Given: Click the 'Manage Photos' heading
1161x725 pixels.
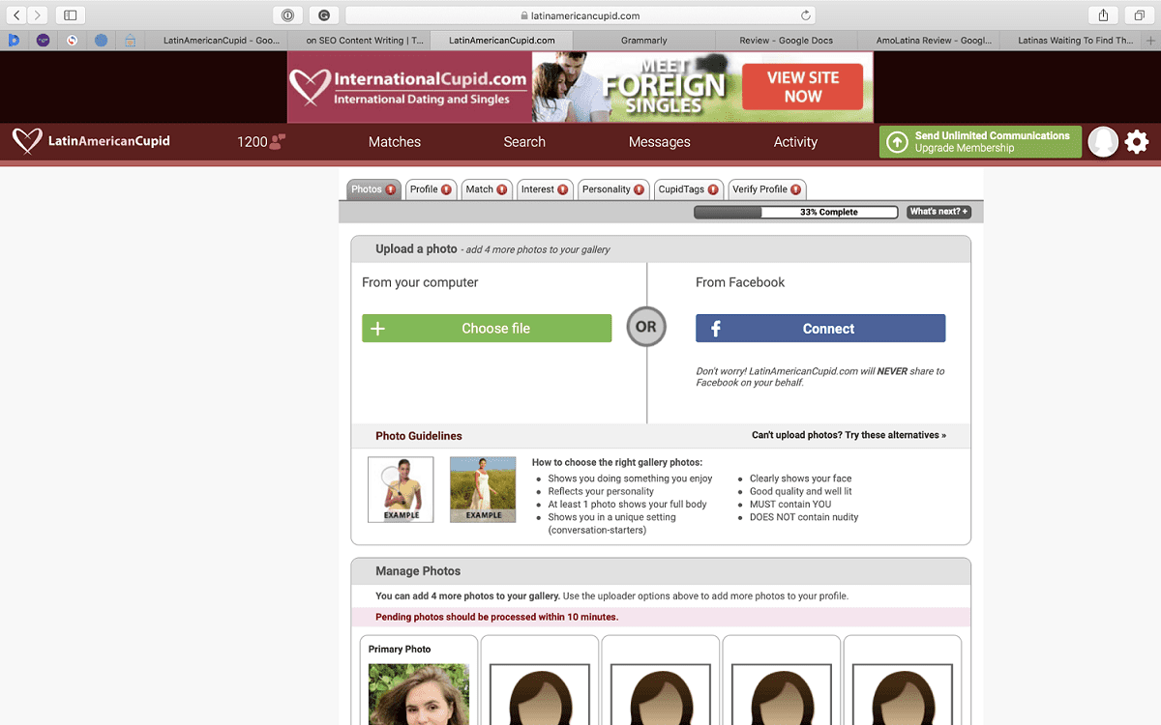Looking at the screenshot, I should pyautogui.click(x=418, y=571).
